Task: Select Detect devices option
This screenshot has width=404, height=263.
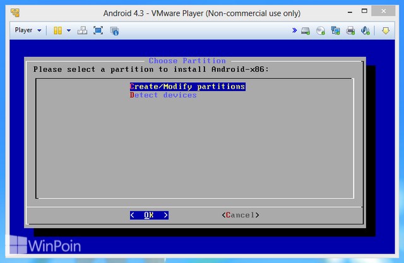Action: (x=163, y=95)
